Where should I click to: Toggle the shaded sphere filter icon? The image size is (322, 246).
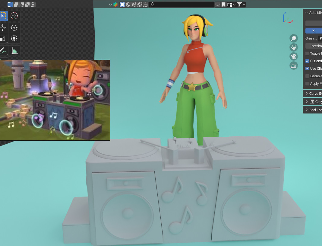click(x=128, y=5)
